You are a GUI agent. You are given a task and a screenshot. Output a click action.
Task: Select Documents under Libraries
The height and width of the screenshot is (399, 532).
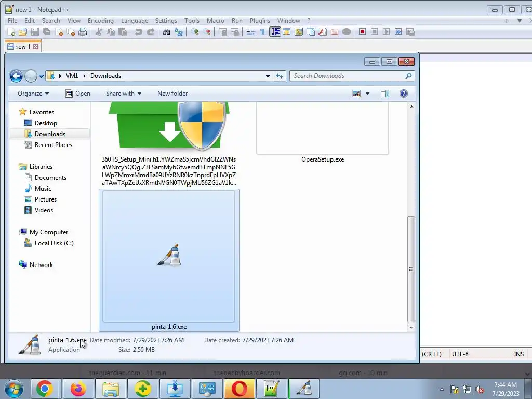pos(50,178)
